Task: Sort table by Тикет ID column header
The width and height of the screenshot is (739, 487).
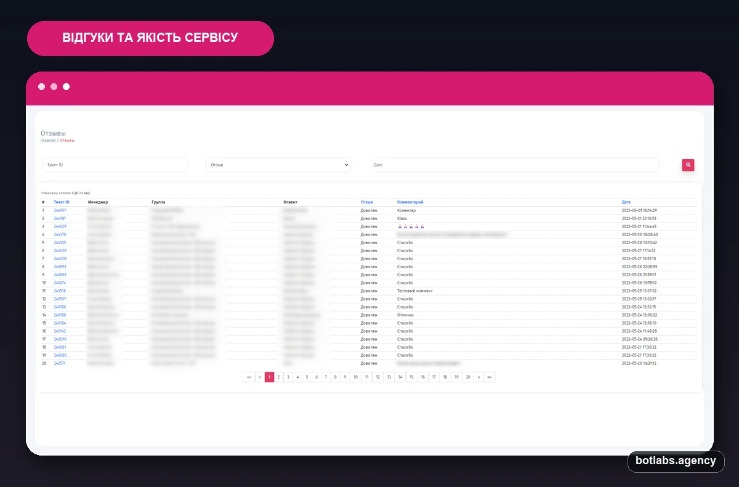Action: pyautogui.click(x=62, y=202)
